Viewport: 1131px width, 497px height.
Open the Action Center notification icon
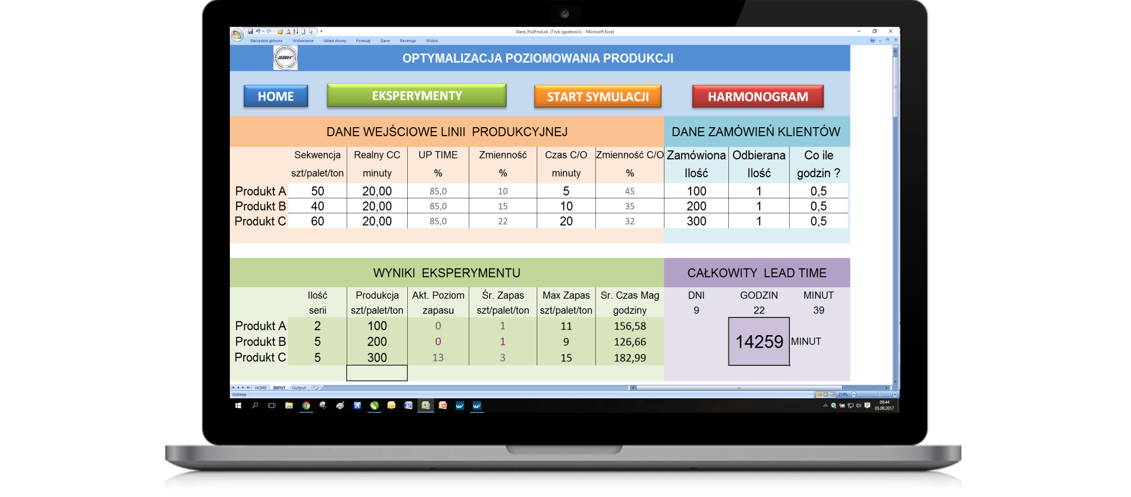(867, 405)
